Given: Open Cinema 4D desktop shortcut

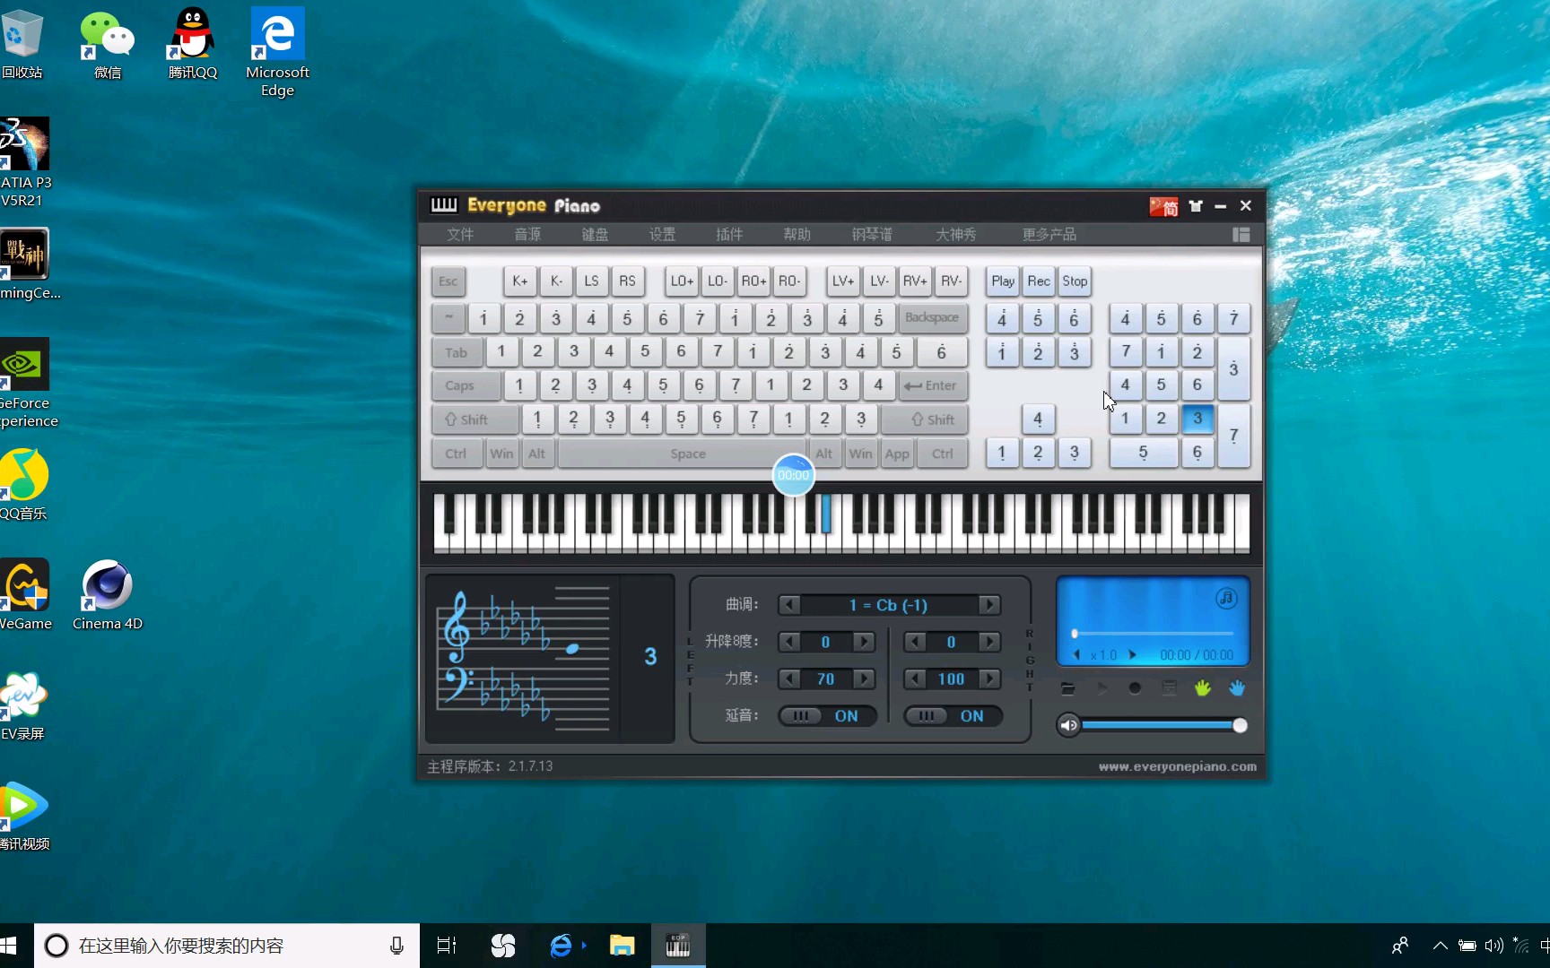Looking at the screenshot, I should (108, 595).
